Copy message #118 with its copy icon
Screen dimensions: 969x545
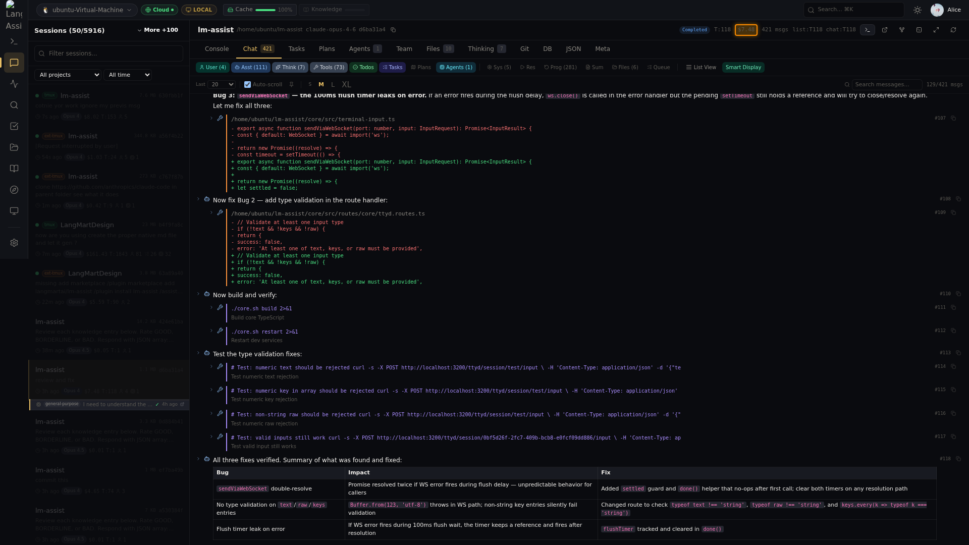[x=958, y=459]
